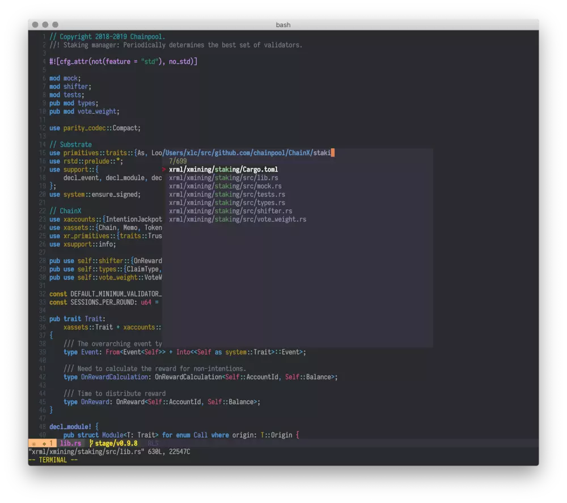The width and height of the screenshot is (567, 503).
Task: Click the orange cursor block in the search prompt
Action: coord(332,153)
